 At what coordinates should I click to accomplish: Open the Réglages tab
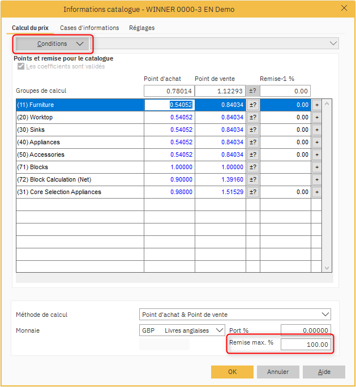click(x=141, y=28)
